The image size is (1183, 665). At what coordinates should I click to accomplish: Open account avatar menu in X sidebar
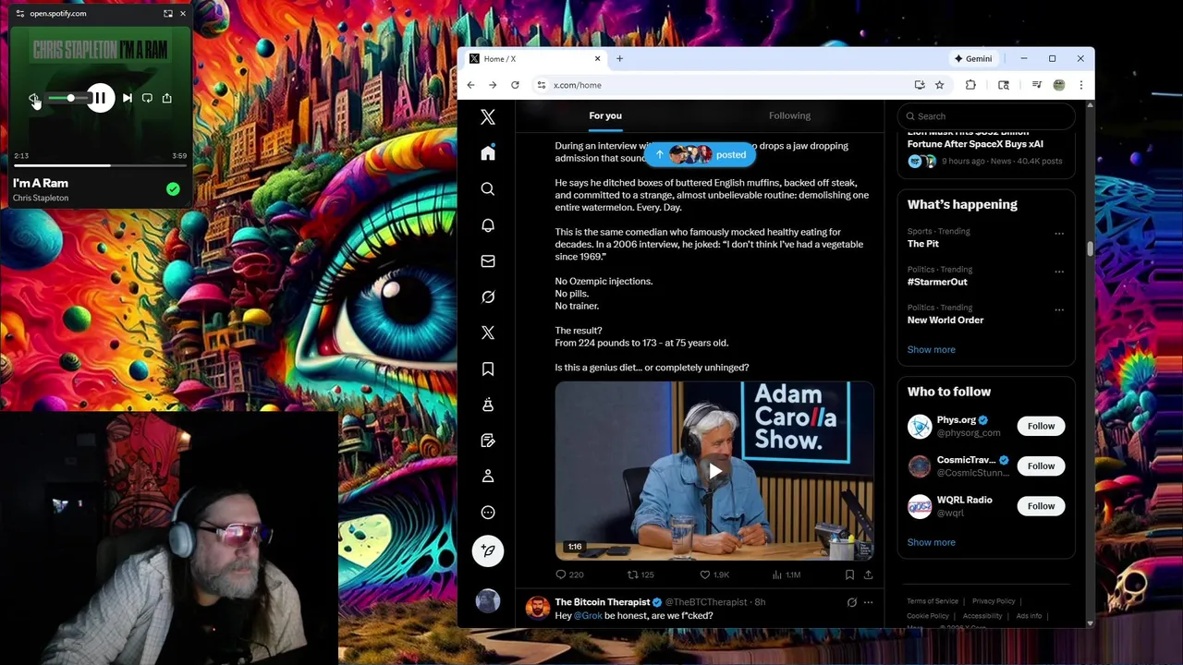(x=488, y=601)
